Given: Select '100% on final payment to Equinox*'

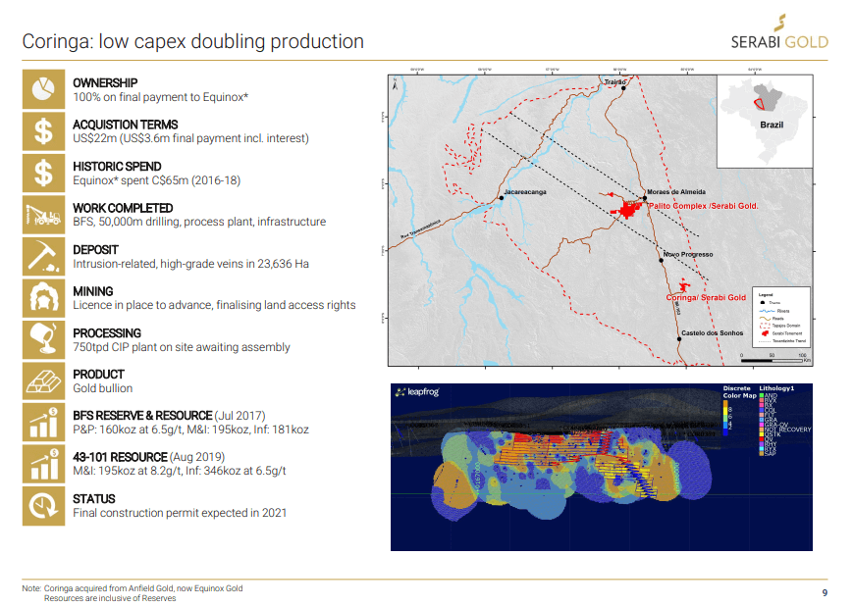Looking at the screenshot, I should (160, 97).
